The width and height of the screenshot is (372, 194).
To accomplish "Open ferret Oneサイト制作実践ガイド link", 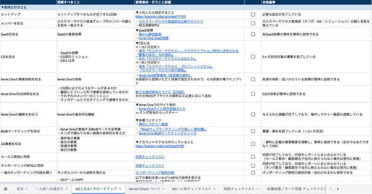I will (162, 109).
